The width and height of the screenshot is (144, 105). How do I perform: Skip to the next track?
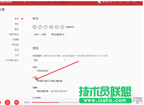click(17, 102)
